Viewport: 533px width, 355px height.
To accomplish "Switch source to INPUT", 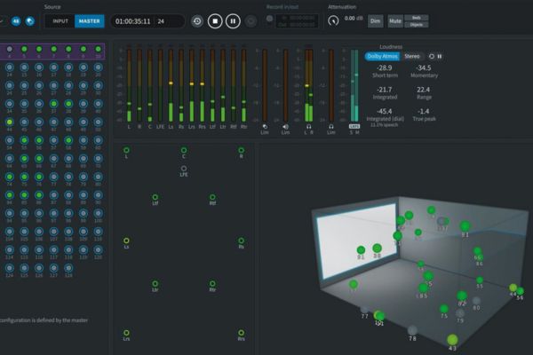I will (59, 20).
